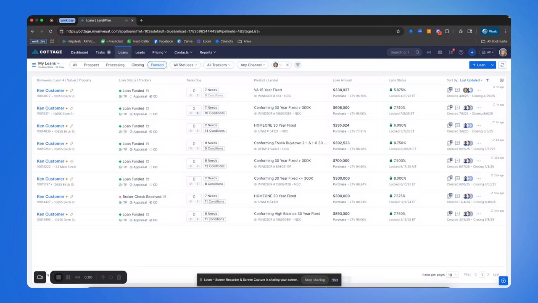This screenshot has height=303, width=538.
Task: Click the bank building icon in header
Action: (440, 53)
